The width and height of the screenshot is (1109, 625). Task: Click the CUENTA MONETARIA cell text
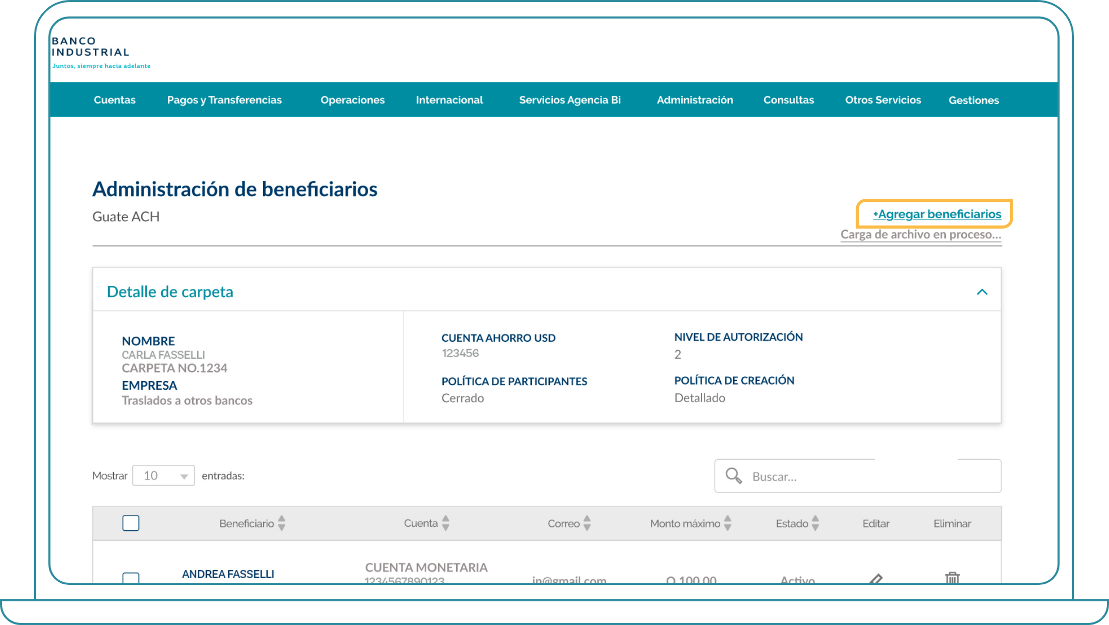point(426,567)
